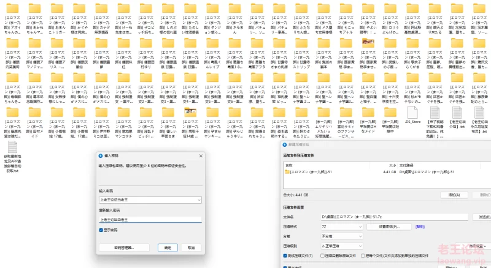Screen dimensions: 491x268
Task: Click the 总大小: 4.41 GB label
Action: (296, 195)
